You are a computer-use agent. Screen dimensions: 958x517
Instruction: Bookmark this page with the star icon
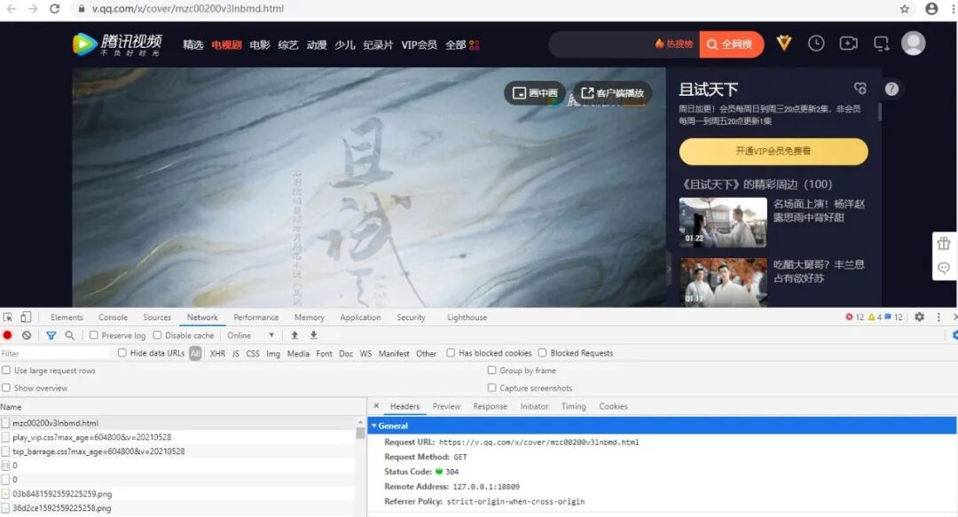tap(905, 9)
